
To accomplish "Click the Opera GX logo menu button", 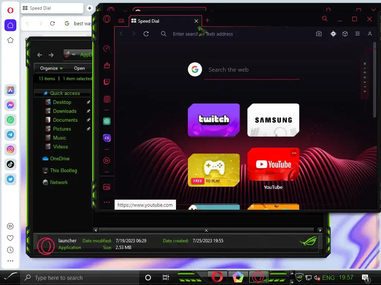I will [x=107, y=19].
